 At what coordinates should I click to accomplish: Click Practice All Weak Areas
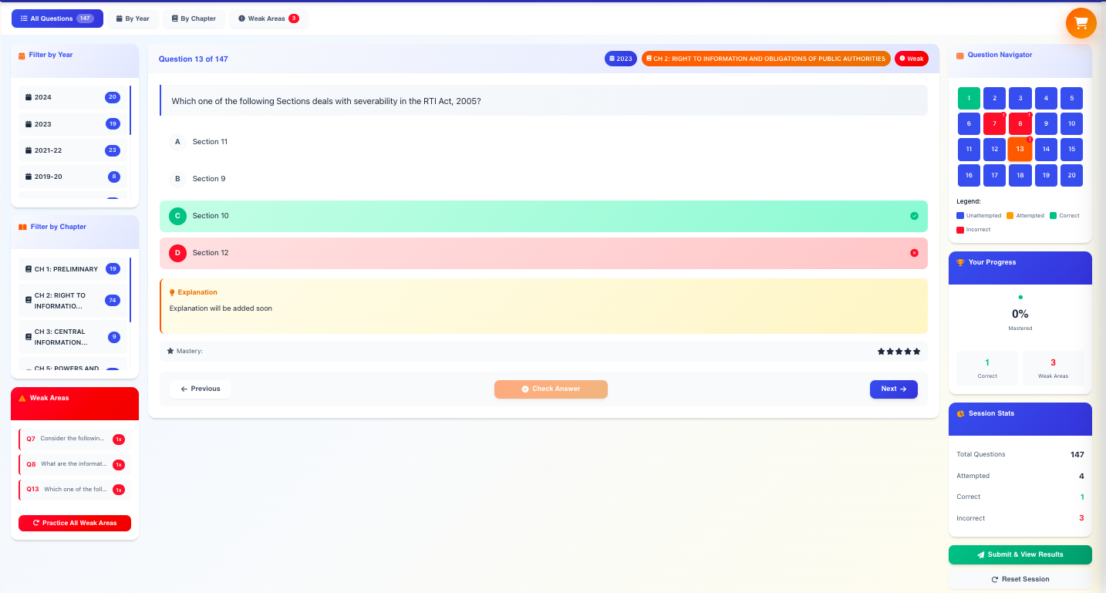[x=74, y=523]
